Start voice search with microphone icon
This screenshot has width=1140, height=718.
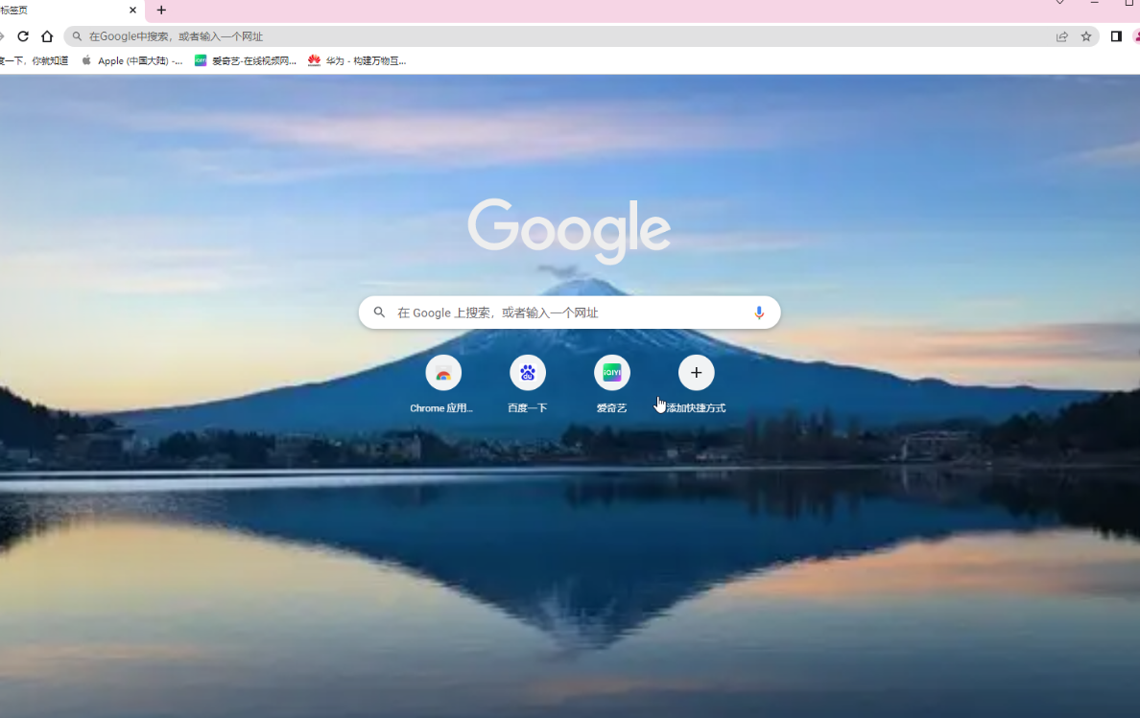pos(759,313)
